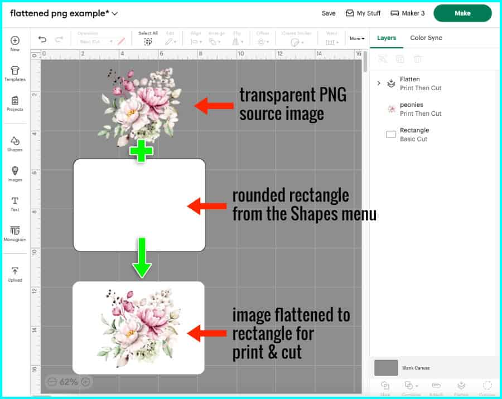
Task: Click the green Make button
Action: point(462,13)
